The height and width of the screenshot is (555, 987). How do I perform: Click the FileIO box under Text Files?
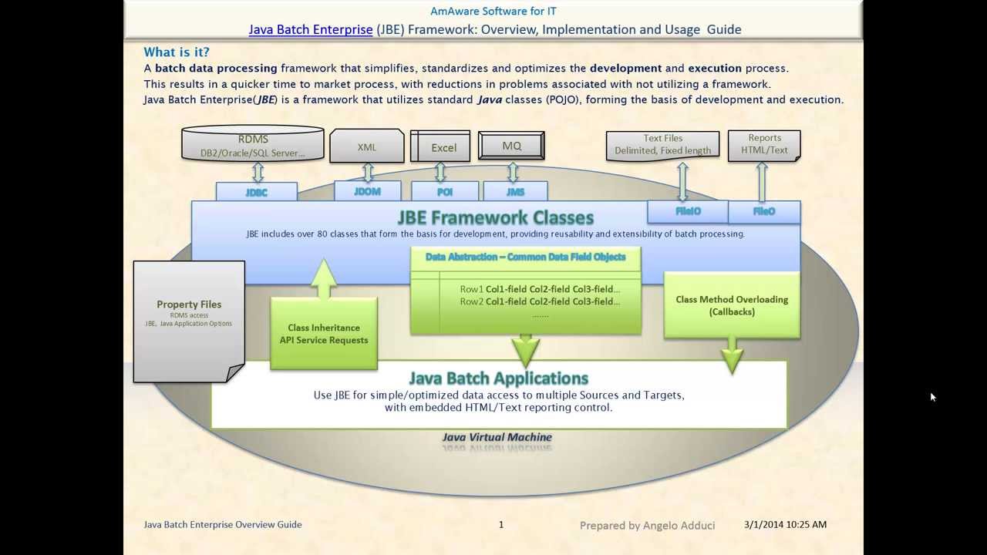687,211
